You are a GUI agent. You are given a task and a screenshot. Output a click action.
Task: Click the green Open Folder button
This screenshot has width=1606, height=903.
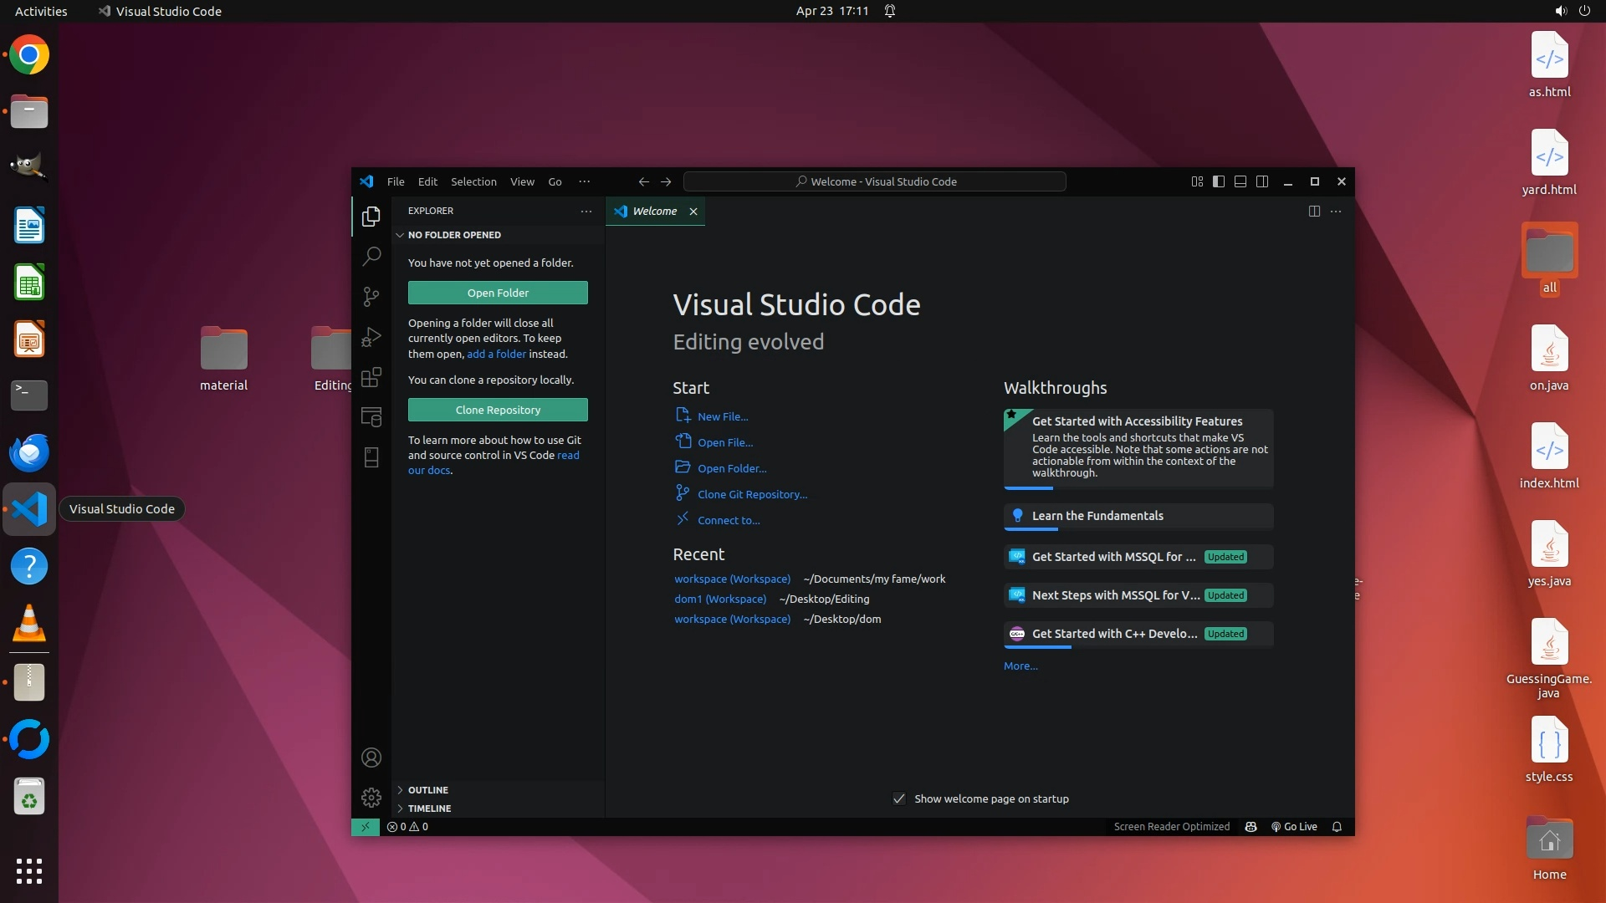tap(498, 293)
